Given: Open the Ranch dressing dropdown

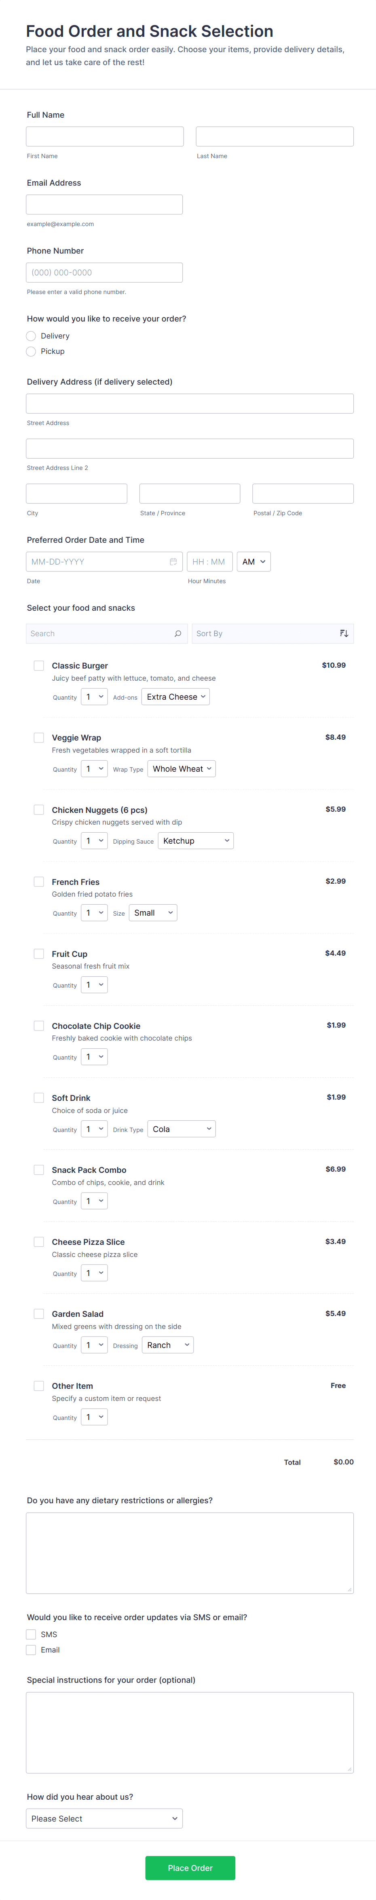Looking at the screenshot, I should (x=167, y=1346).
